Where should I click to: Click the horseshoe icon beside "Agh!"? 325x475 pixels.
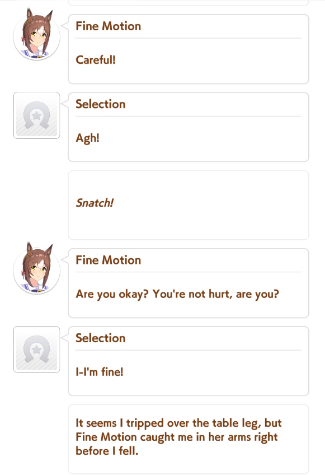click(36, 115)
